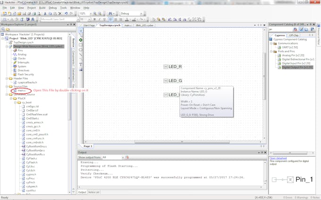Collapse the Ports and Pins category
This screenshot has width=321, height=200.
(x=275, y=51)
